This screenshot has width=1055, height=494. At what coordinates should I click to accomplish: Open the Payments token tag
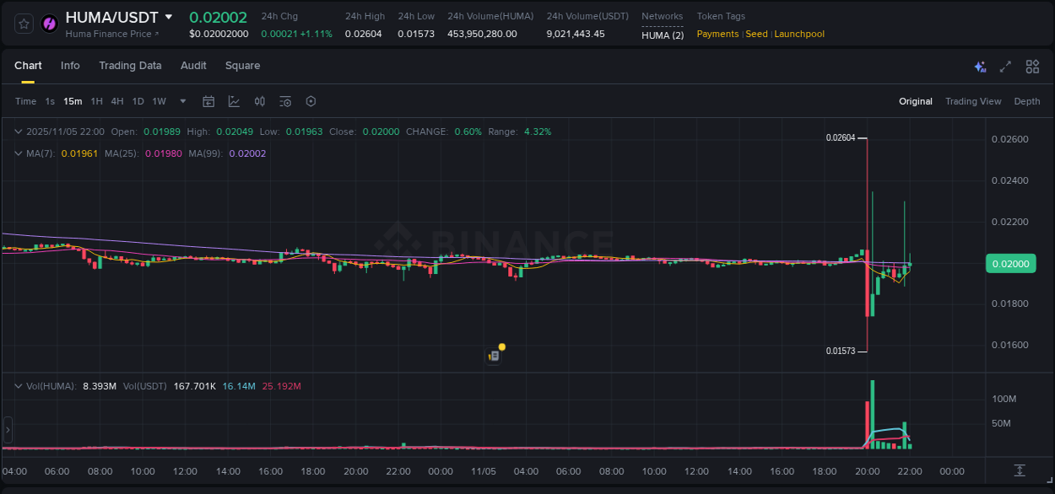pyautogui.click(x=717, y=34)
